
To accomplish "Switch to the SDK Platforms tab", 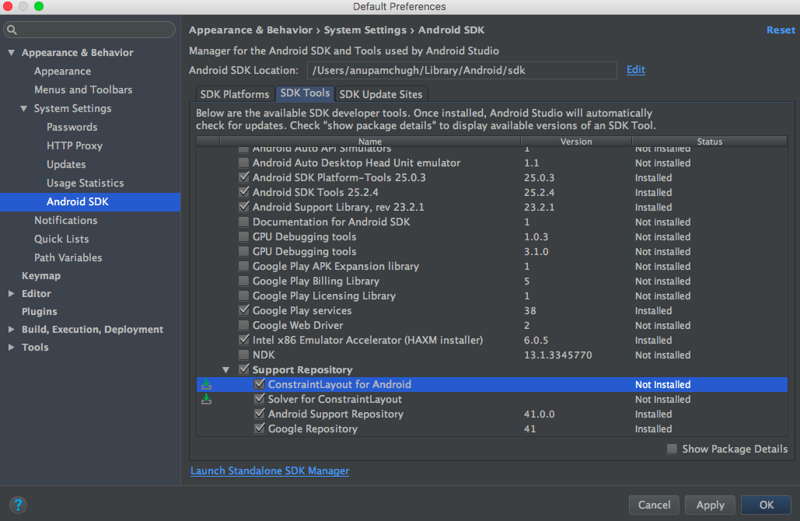I will pos(234,94).
